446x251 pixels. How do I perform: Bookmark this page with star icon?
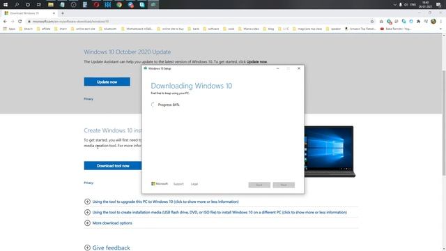coord(372,22)
